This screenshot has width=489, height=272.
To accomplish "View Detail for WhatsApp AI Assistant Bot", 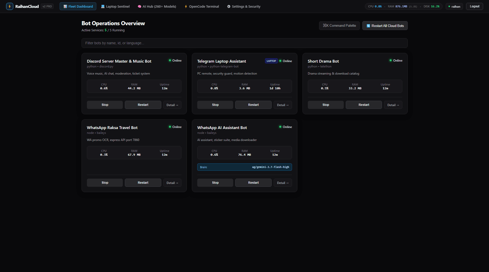I will [x=283, y=183].
